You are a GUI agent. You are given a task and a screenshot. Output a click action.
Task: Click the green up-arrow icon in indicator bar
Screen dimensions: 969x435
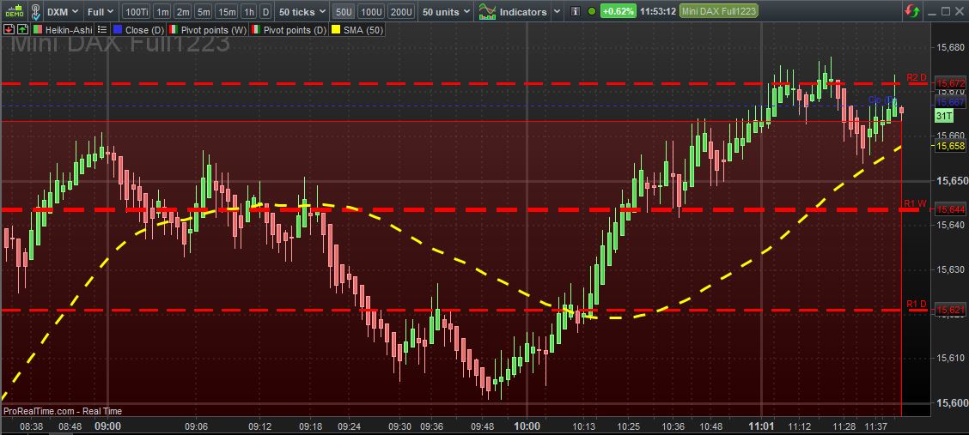click(x=22, y=29)
